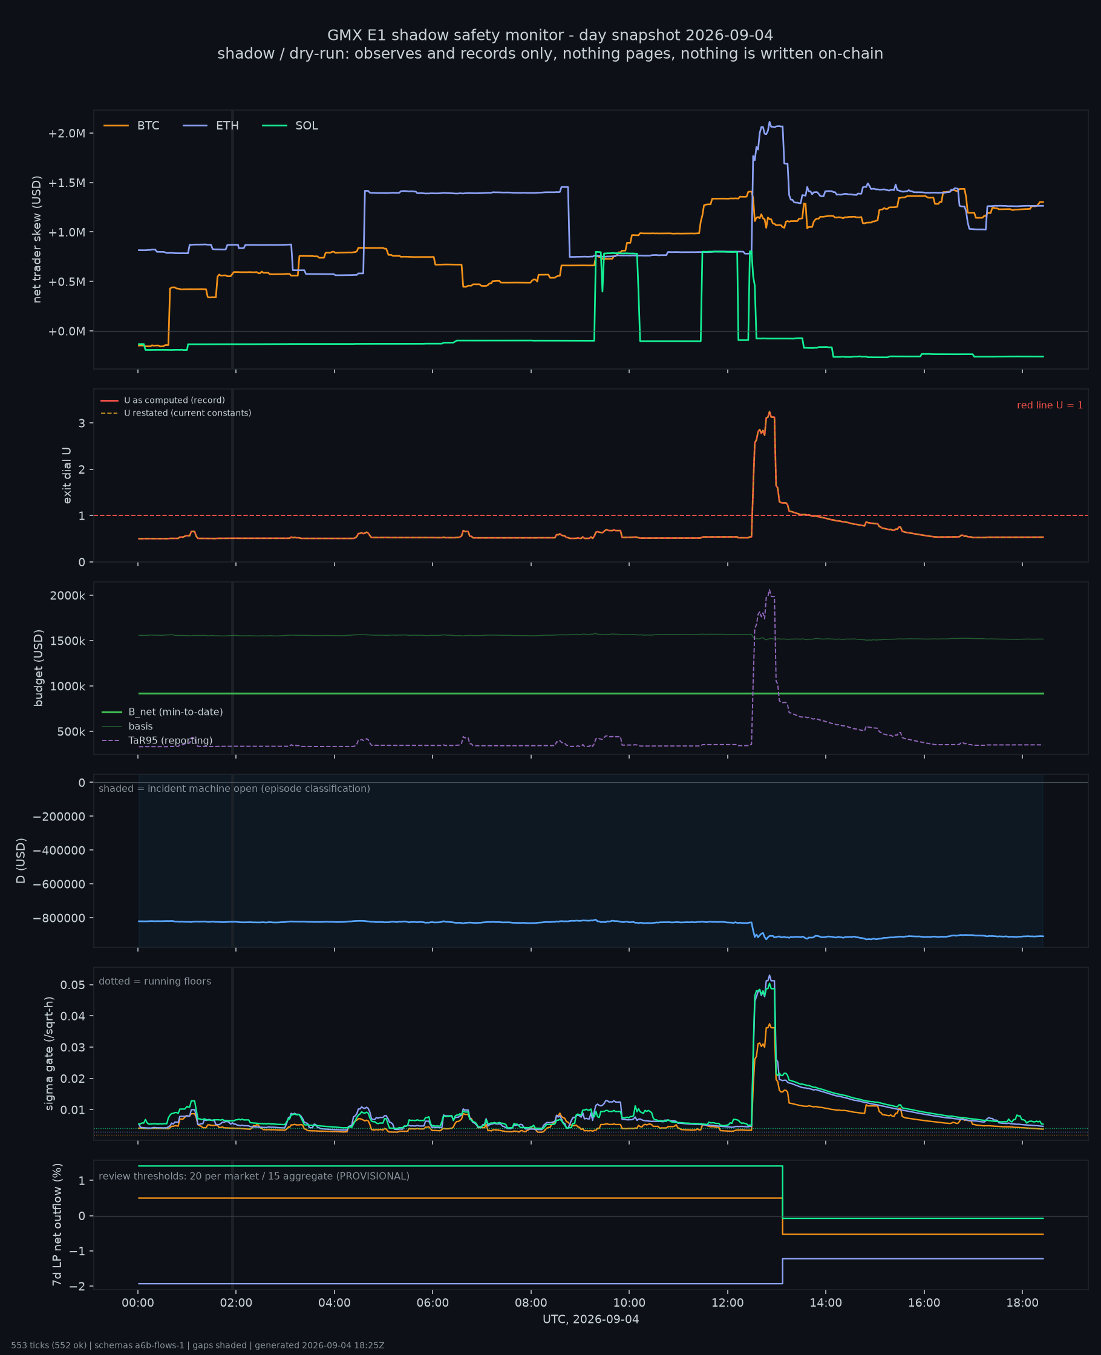The width and height of the screenshot is (1101, 1355).
Task: Click the '+1.0M' skew axis tick
Action: [x=67, y=232]
